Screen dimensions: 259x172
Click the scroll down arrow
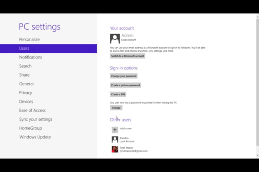(x=257, y=155)
